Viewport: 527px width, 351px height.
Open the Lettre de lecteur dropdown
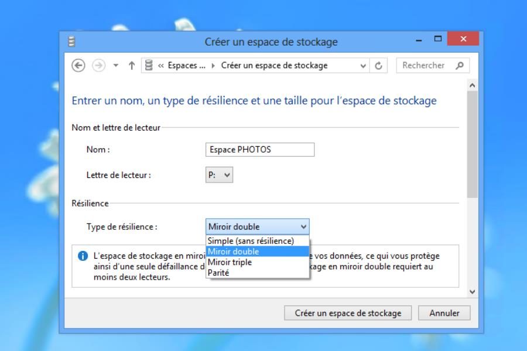(219, 175)
